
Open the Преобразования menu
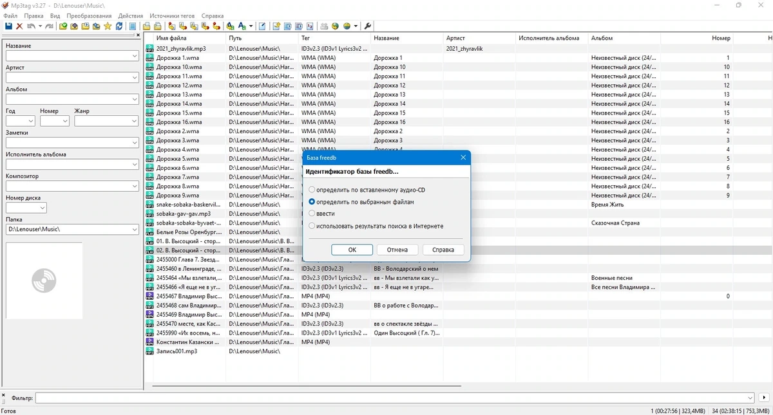(x=89, y=15)
